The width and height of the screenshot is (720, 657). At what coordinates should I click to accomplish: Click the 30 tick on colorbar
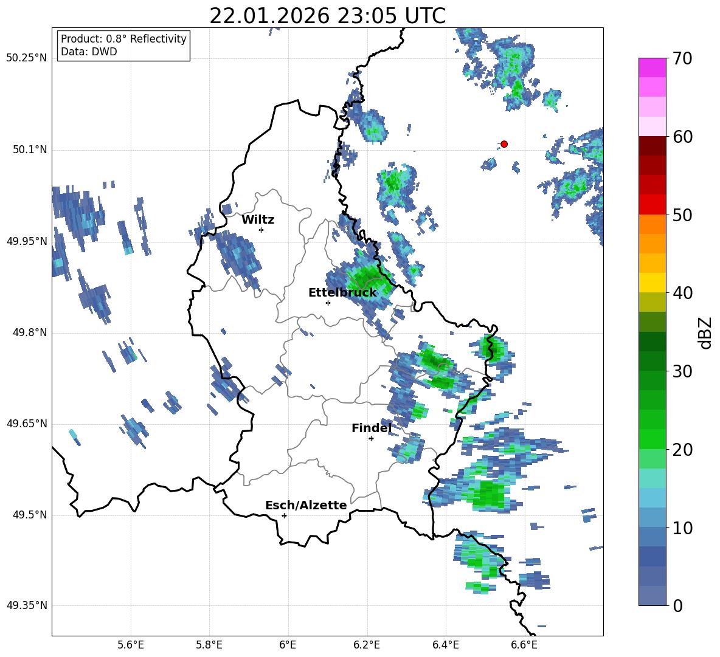click(682, 371)
